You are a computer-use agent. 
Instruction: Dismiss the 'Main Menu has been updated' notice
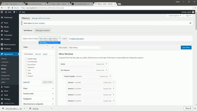coord(190,23)
